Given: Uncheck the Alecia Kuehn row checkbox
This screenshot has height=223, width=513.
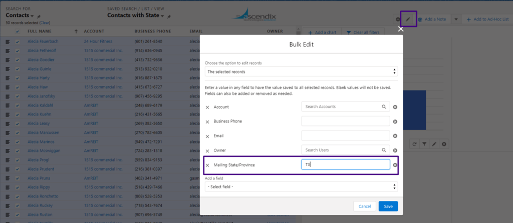Looking at the screenshot, I should (18, 114).
